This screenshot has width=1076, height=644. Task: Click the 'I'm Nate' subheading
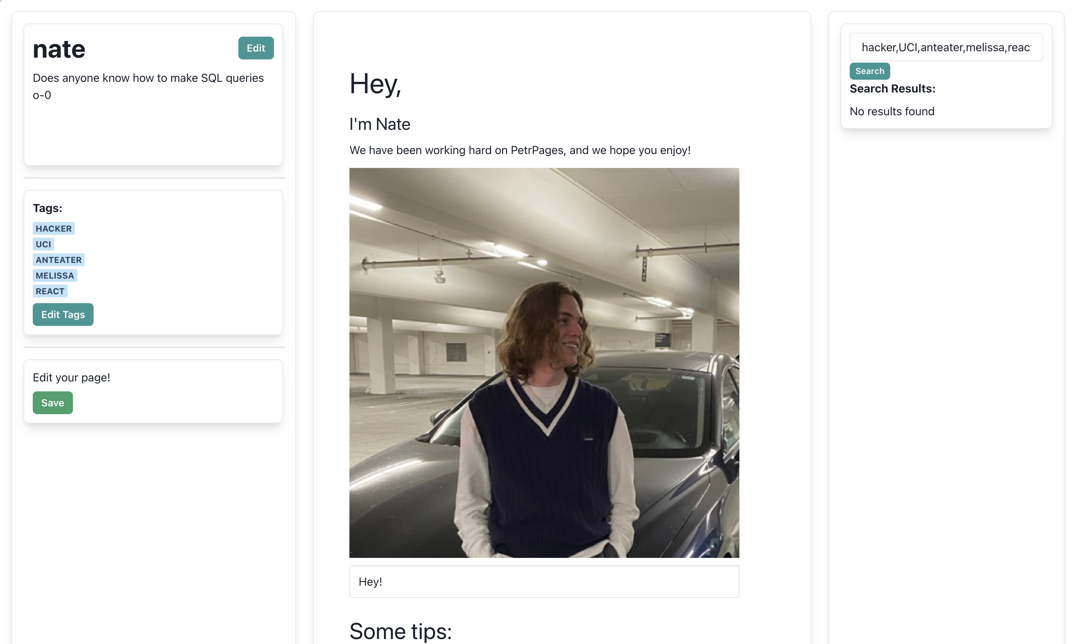coord(379,124)
